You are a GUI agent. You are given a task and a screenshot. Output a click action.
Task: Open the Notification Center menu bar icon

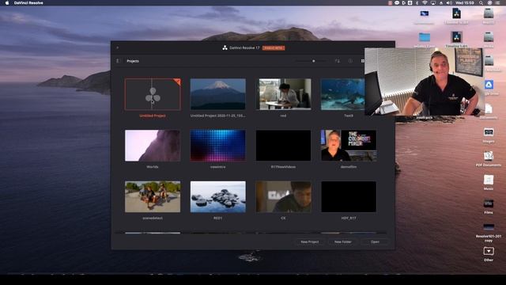[497, 3]
